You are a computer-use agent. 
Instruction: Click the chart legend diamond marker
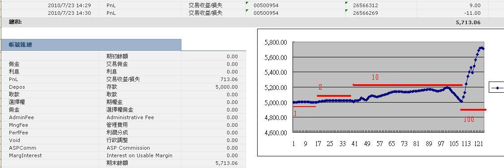498,87
